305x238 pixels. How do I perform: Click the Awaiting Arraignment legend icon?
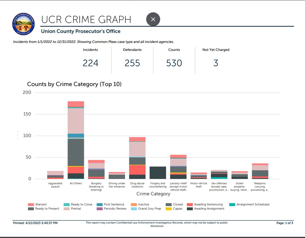pos(190,209)
